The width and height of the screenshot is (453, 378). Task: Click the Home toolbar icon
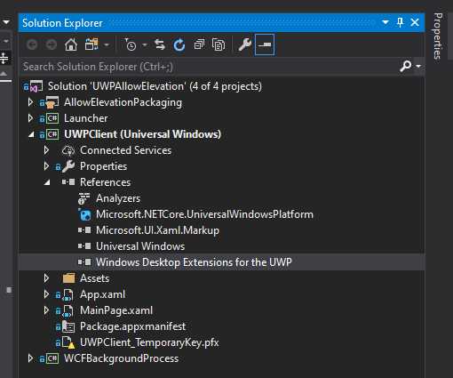point(71,45)
